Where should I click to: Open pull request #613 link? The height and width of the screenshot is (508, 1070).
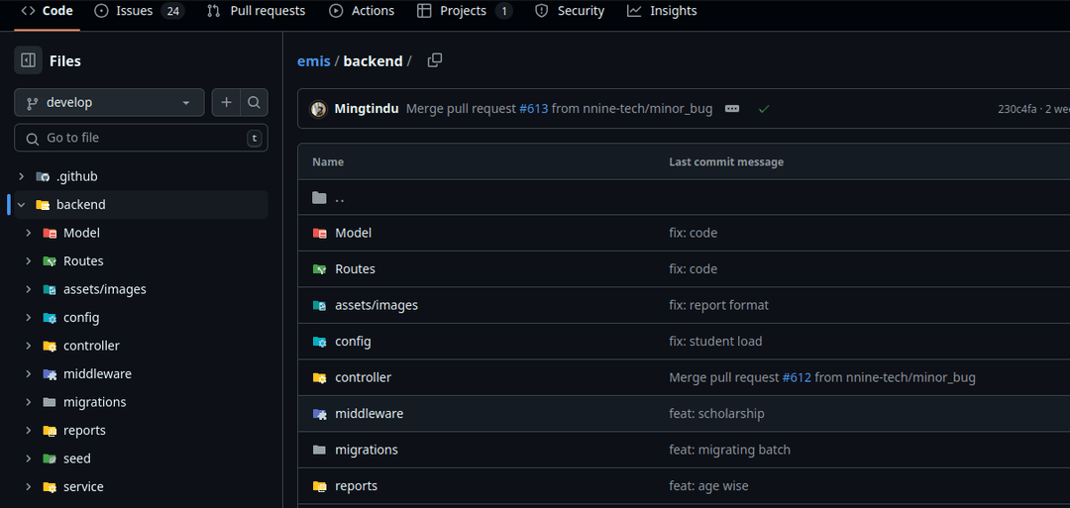[x=533, y=109]
